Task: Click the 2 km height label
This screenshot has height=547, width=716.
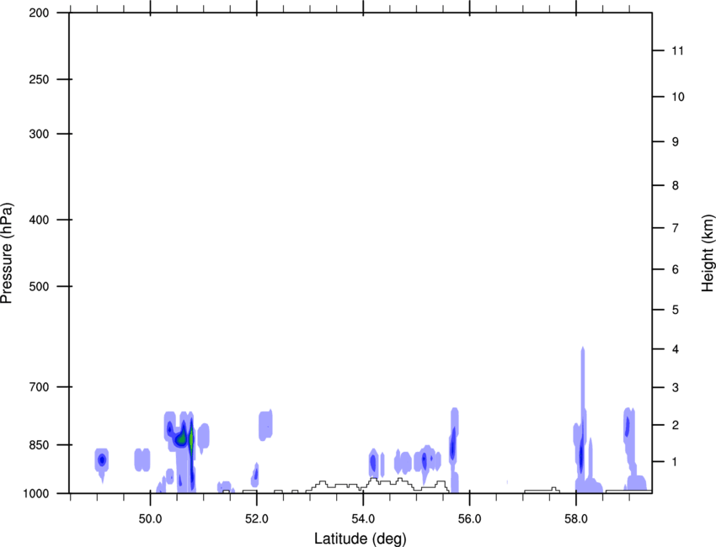Action: [x=676, y=425]
